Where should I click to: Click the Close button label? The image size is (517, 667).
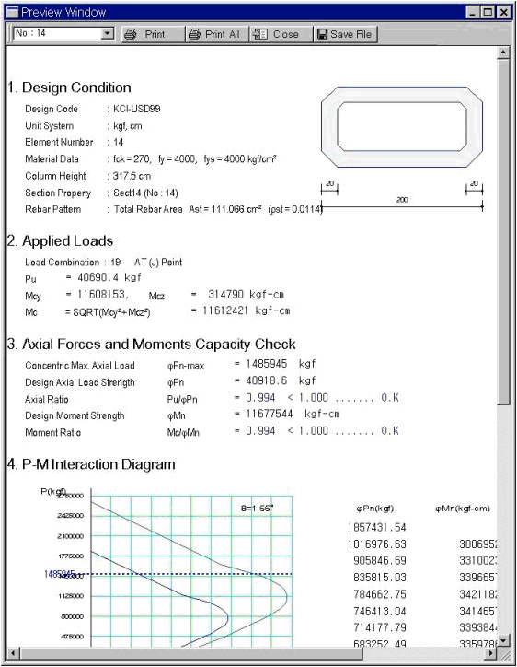285,34
